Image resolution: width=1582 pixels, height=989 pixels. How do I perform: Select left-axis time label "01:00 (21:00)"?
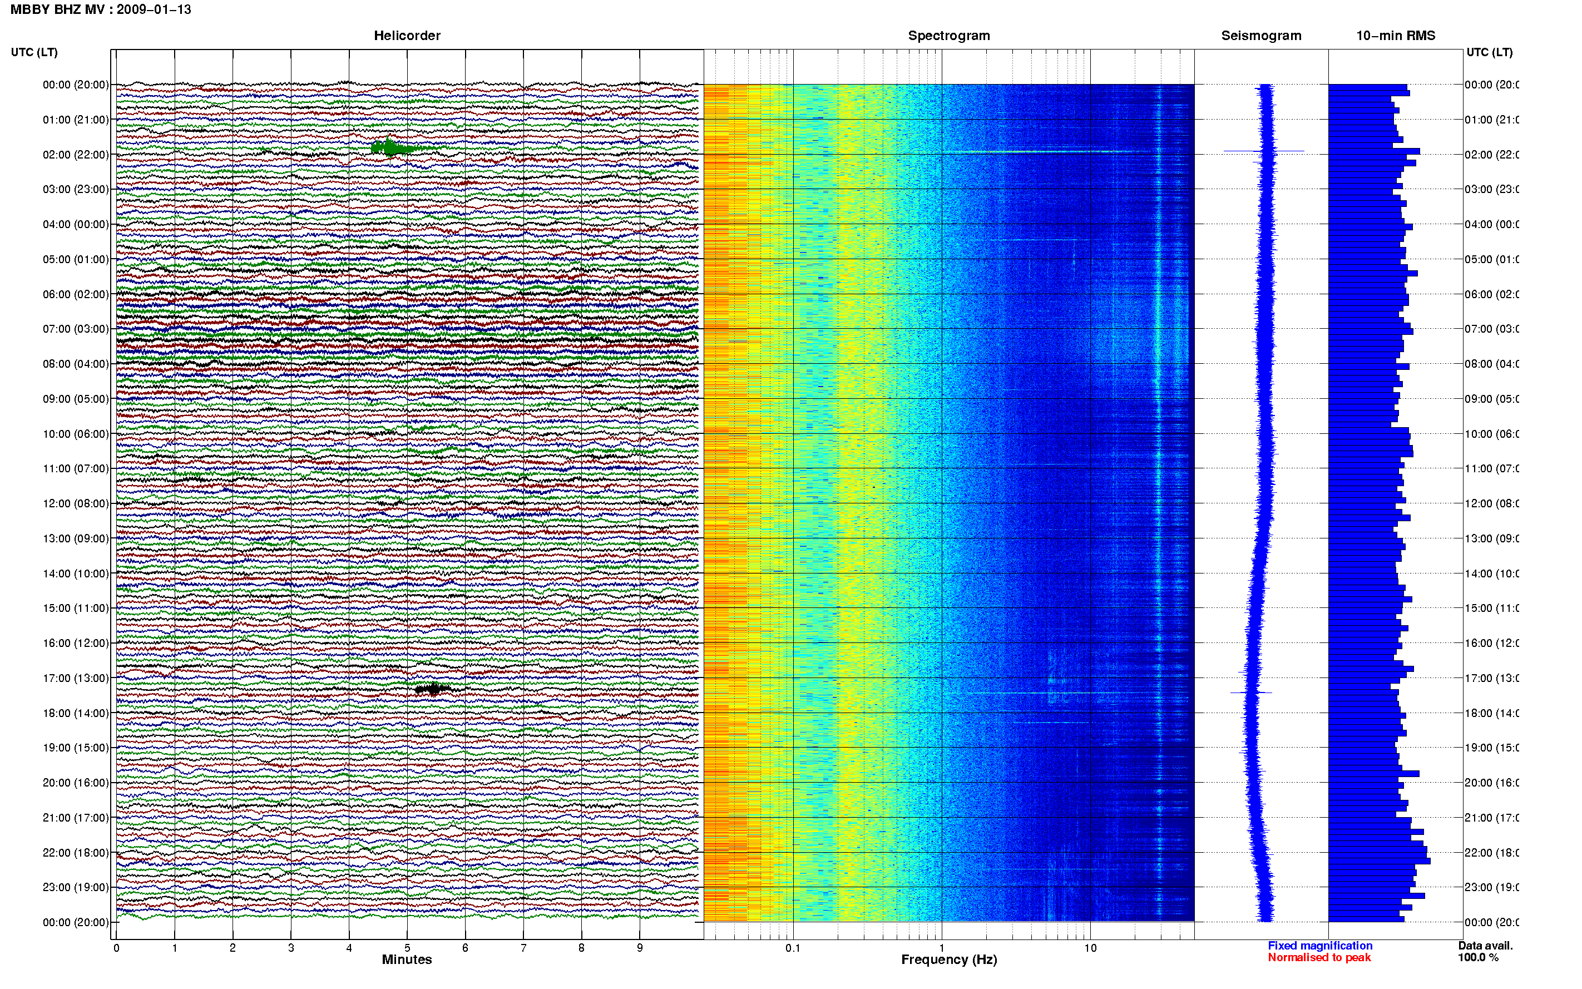(76, 120)
